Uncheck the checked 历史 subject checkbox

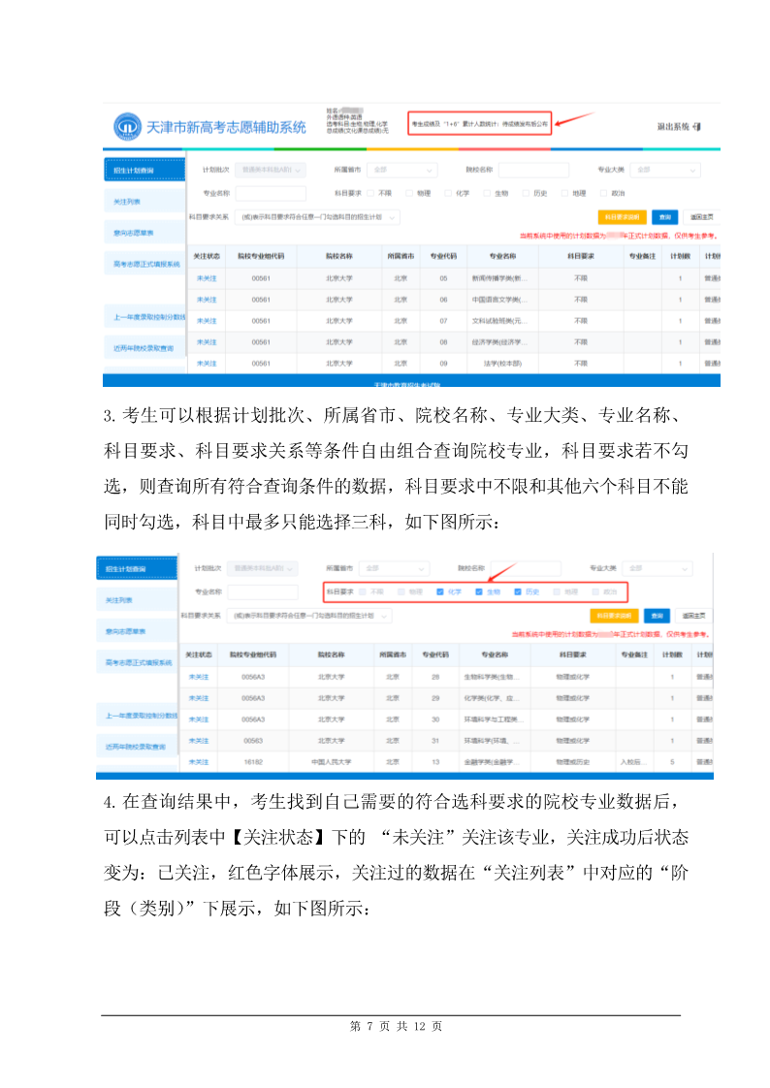(518, 591)
